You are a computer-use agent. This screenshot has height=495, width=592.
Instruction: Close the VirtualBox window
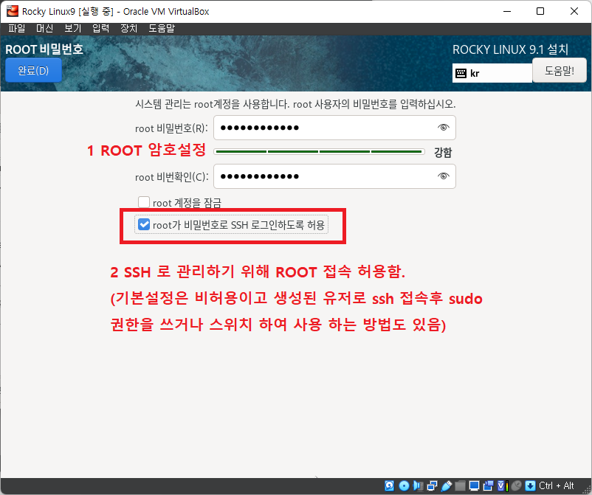coord(574,11)
